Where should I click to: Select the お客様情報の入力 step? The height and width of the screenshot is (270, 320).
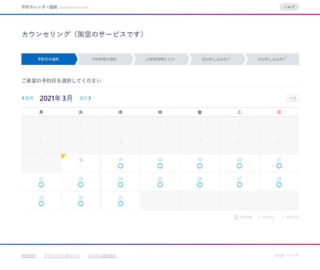pyautogui.click(x=160, y=59)
